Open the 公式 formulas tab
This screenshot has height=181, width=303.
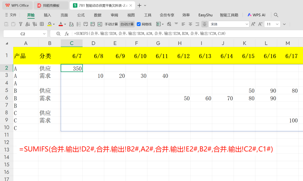point(81,15)
